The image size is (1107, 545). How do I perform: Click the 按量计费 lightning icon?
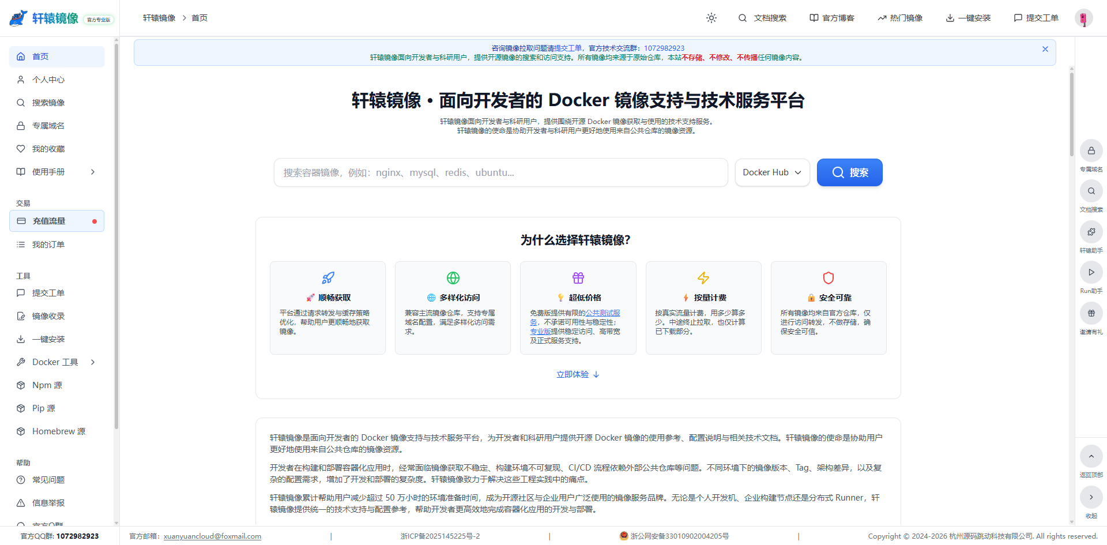(x=703, y=278)
